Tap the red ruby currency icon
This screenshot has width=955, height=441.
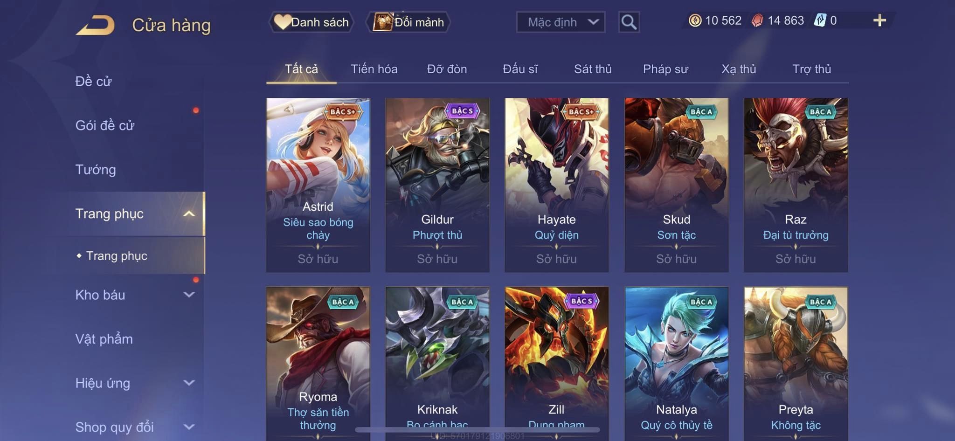point(757,21)
